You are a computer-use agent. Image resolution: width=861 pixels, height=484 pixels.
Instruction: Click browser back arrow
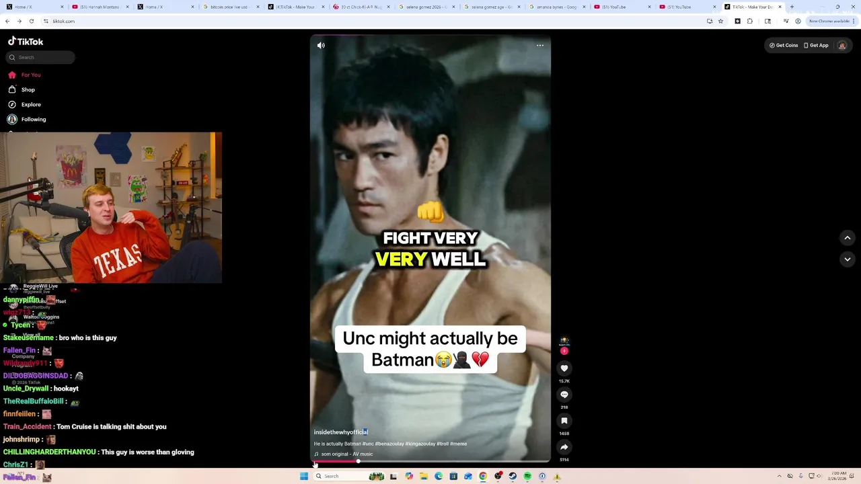click(x=7, y=21)
